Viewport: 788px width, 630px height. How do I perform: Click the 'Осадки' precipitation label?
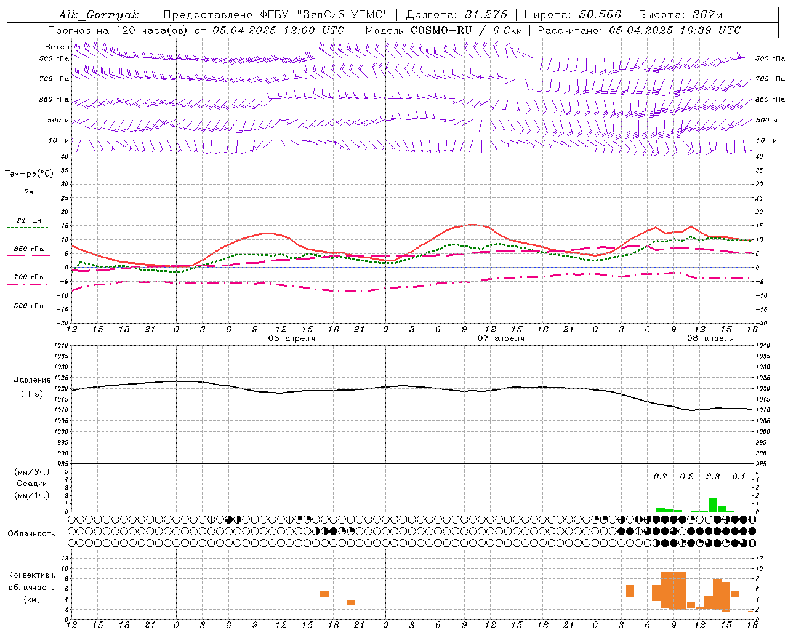pyautogui.click(x=31, y=484)
